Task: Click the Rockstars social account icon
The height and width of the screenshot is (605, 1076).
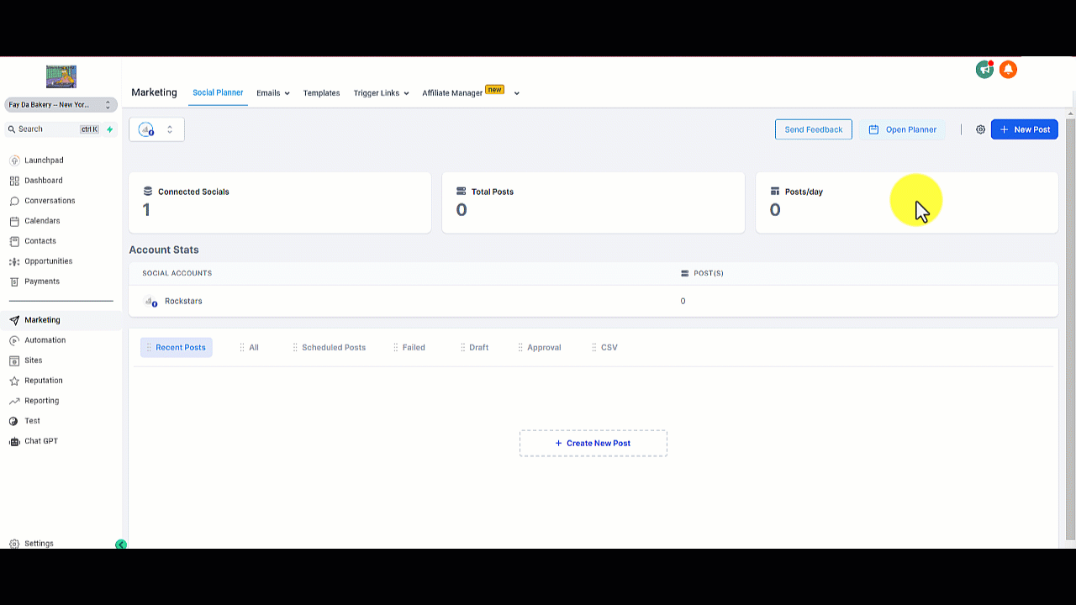Action: click(x=150, y=301)
